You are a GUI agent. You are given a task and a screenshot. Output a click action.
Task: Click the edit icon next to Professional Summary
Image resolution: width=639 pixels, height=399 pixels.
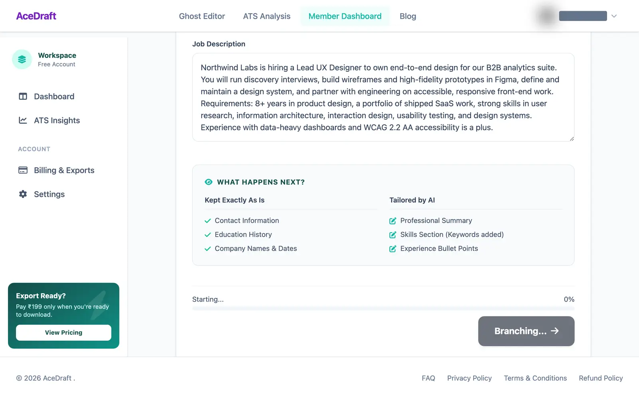(393, 221)
